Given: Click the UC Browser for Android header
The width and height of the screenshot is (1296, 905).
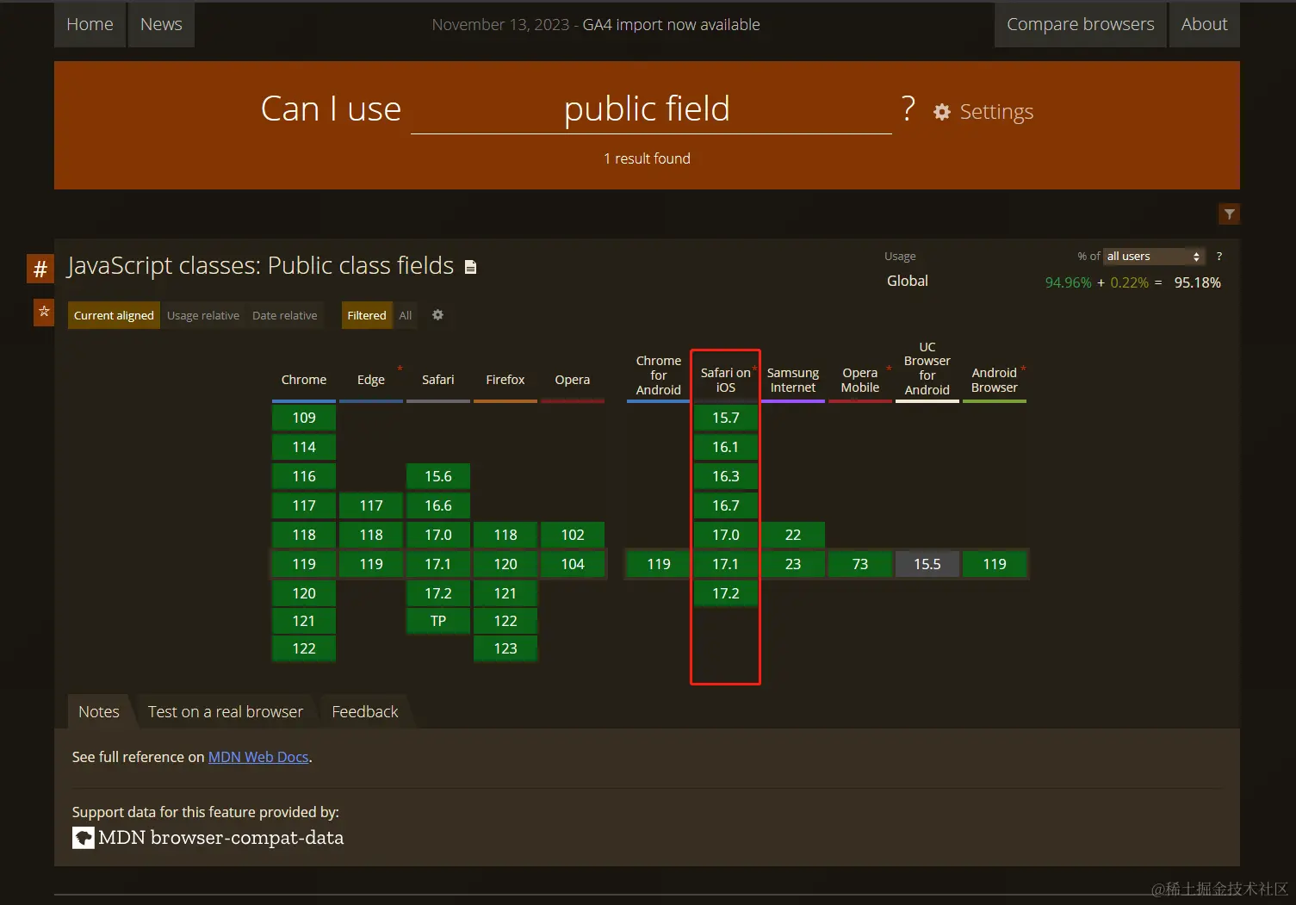Looking at the screenshot, I should [927, 369].
